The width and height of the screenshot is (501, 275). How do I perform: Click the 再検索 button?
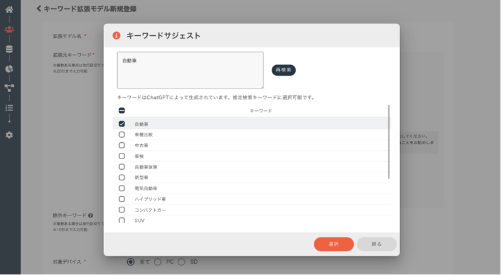284,70
